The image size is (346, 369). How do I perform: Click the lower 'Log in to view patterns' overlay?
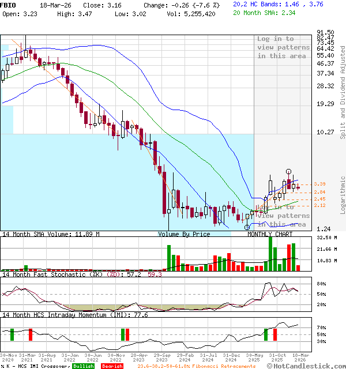(x=283, y=216)
